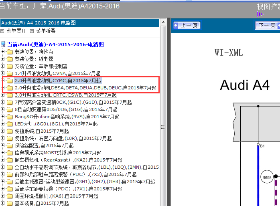Expand the Bang&O升ufsen音响系统 node

coord(2,117)
